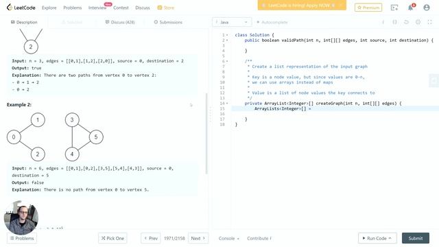Expand the Console panel
Screen dimensions: 439x247
pyautogui.click(x=228, y=238)
